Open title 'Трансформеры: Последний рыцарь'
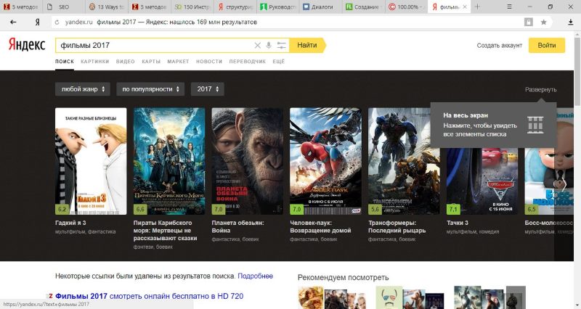Viewport: 581px width, 309px height. (397, 226)
